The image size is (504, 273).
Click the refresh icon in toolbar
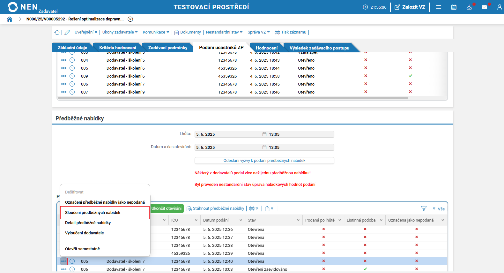[x=57, y=33]
